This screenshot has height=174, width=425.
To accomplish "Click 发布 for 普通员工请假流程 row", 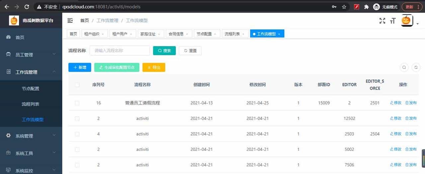I will [411, 103].
